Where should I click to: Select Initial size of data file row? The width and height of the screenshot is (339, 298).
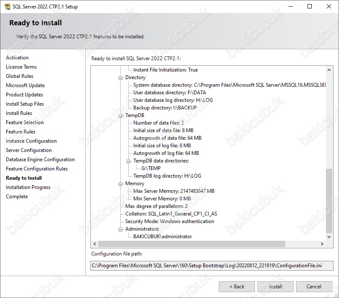(x=163, y=130)
